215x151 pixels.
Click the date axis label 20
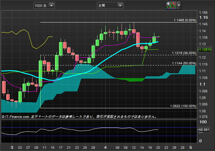(x=158, y=148)
